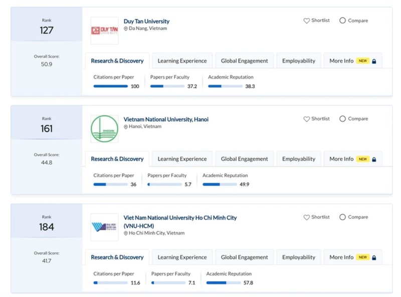Viewport: 401px width, 297px height.
Task: Click VNU Hanoi's Citations per Paper bar at 36
Action: (x=110, y=184)
